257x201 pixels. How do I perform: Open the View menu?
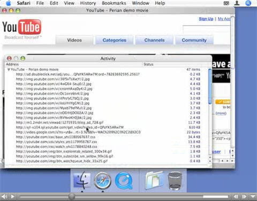coord(69,3)
